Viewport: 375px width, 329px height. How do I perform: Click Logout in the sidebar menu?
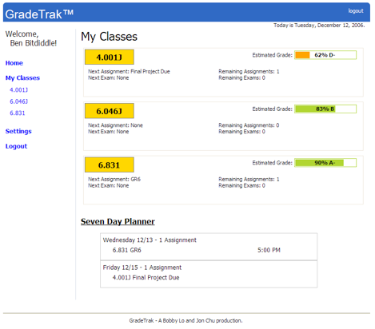click(16, 146)
